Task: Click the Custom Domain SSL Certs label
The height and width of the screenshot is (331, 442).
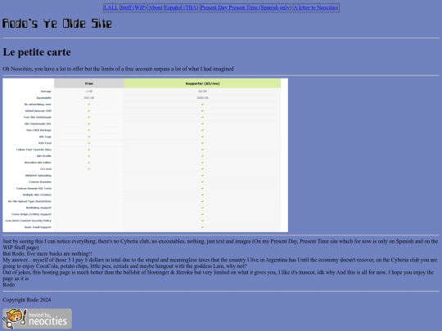Action: pyautogui.click(x=34, y=188)
